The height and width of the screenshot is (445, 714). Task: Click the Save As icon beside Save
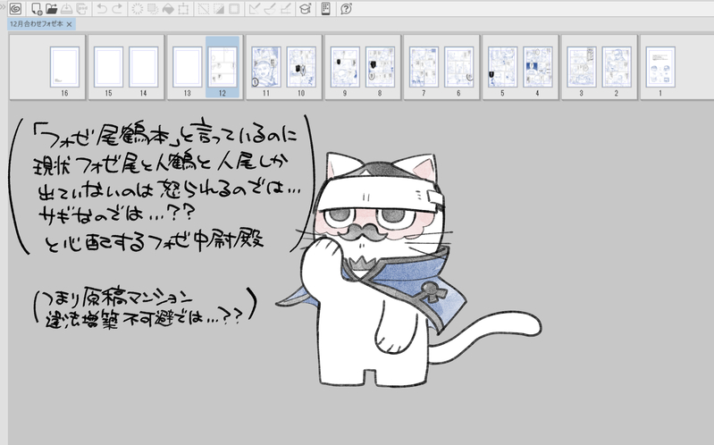click(82, 9)
